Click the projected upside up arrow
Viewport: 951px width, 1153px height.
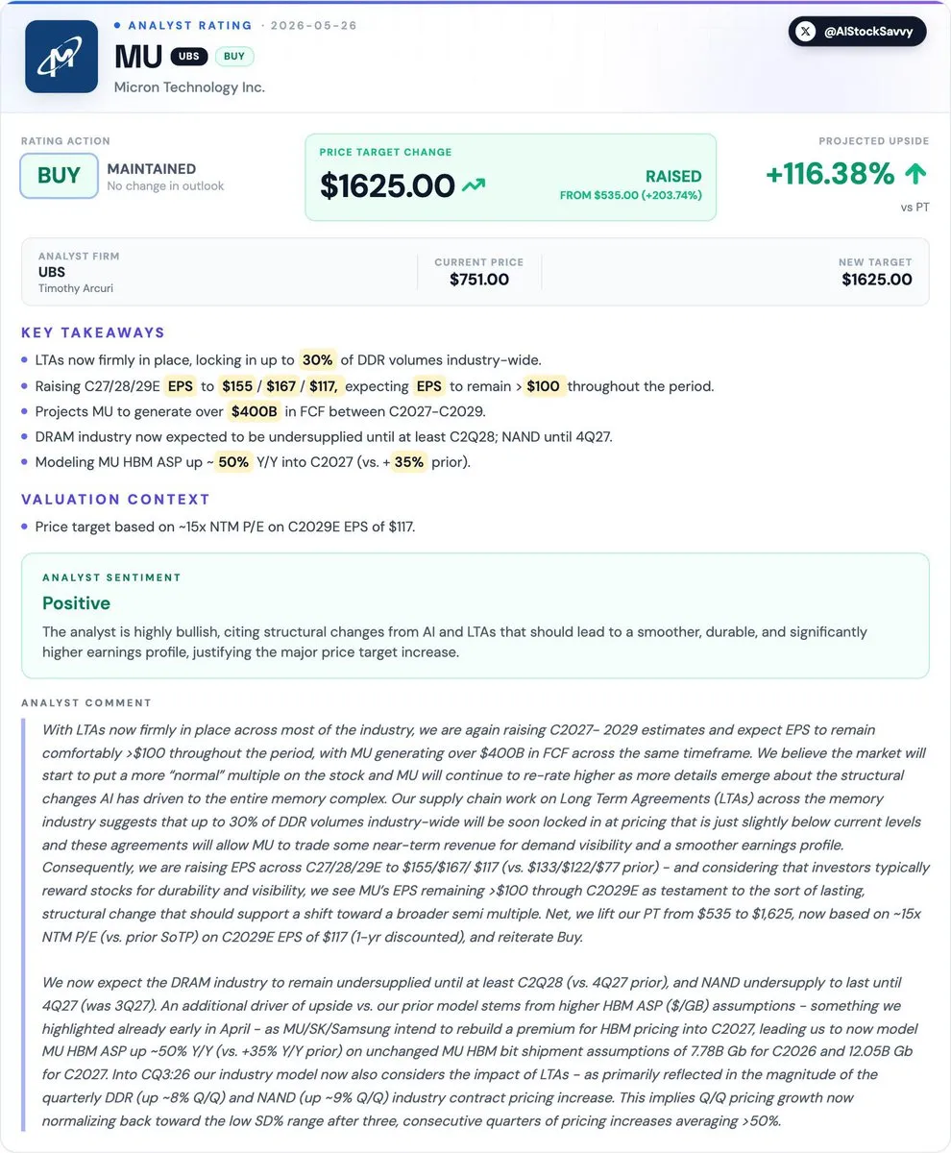(915, 174)
